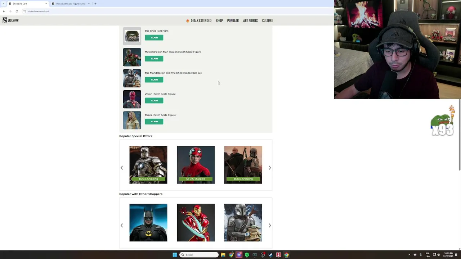Open the red Adobe app on taskbar
The image size is (461, 259).
tap(278, 255)
